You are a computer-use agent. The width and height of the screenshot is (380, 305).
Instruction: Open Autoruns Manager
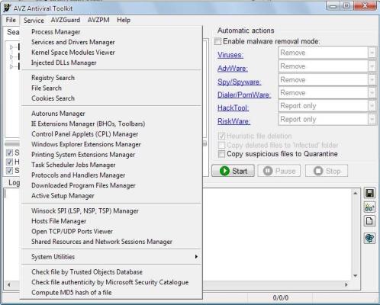[x=111, y=114]
